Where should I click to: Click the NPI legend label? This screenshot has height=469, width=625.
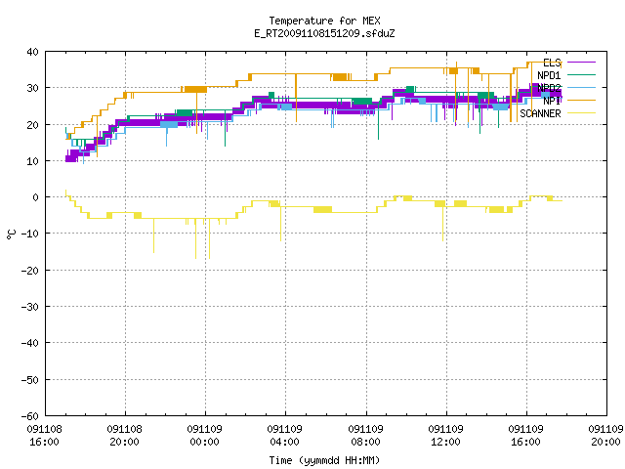tap(552, 101)
